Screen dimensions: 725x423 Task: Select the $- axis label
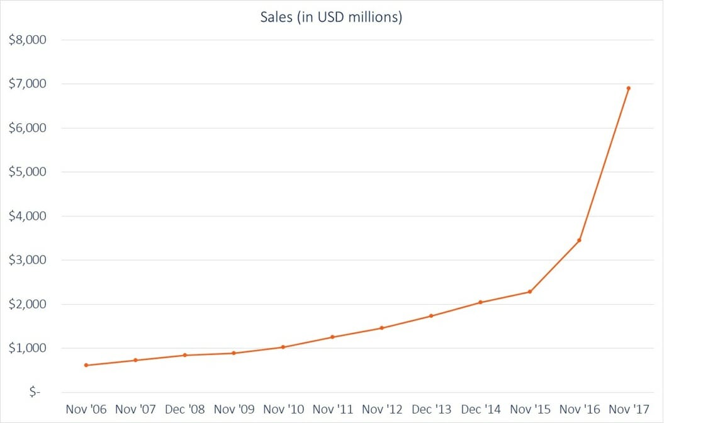click(35, 392)
